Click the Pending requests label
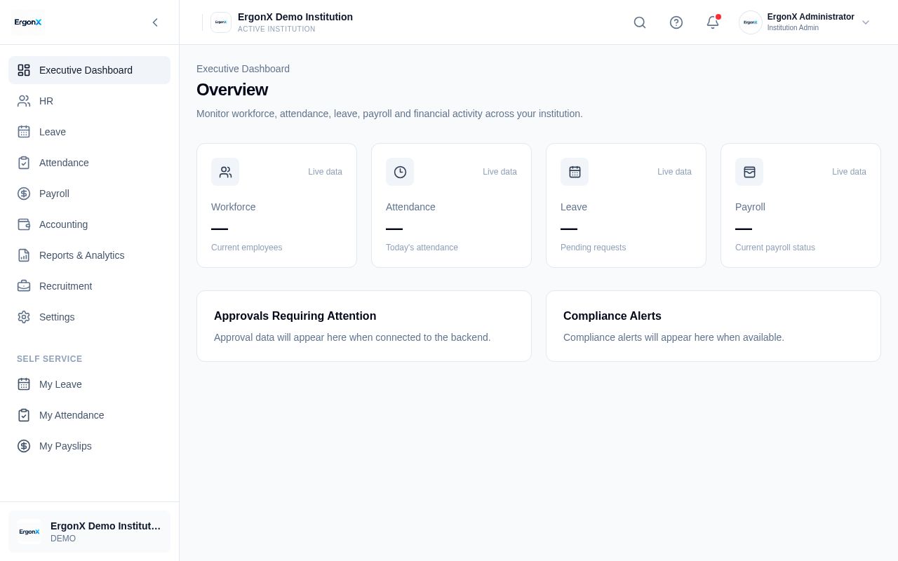 pyautogui.click(x=593, y=248)
